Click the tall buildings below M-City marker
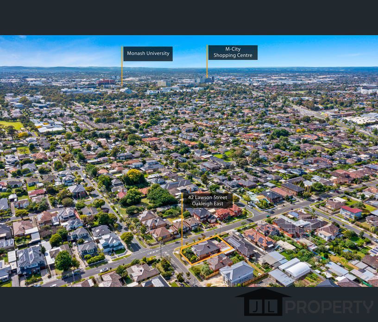378x322 pixels. [204, 80]
